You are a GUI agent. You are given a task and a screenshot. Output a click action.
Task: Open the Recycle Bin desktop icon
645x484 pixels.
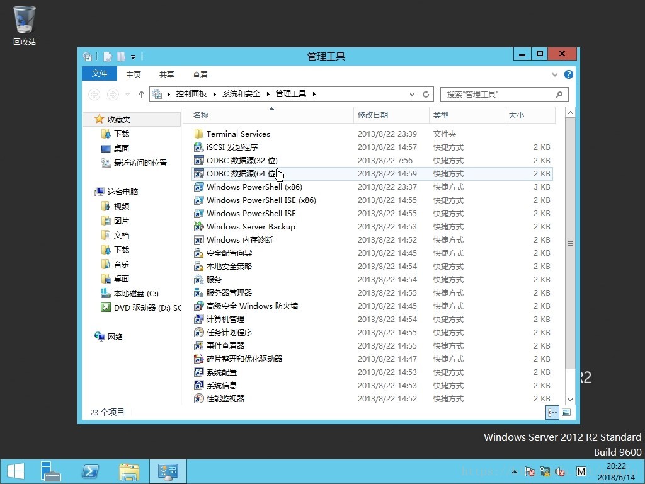[x=25, y=25]
